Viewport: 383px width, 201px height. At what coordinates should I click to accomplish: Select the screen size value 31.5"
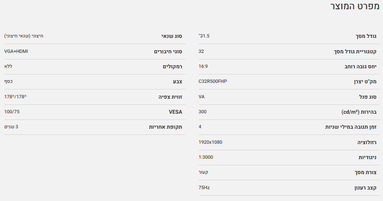pyautogui.click(x=204, y=36)
